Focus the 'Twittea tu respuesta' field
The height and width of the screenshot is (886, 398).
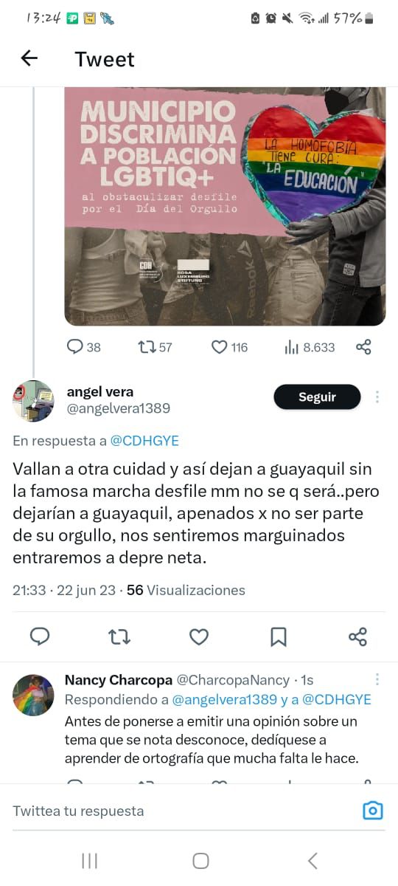(184, 811)
